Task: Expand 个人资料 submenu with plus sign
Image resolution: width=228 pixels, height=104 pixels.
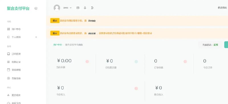Action: pos(36,37)
